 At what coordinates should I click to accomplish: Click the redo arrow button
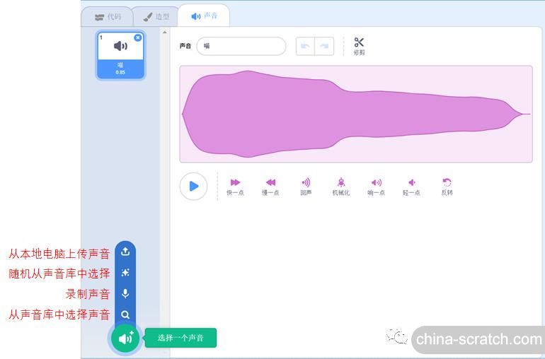(x=324, y=46)
